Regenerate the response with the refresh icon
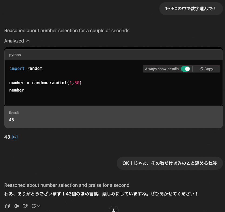The width and height of the screenshot is (225, 212). (x=34, y=206)
